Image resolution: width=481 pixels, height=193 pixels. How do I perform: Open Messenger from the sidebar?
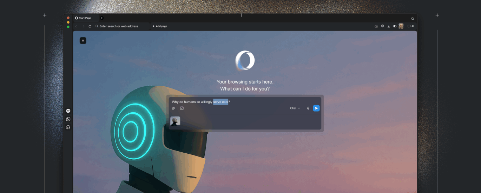pos(68,111)
